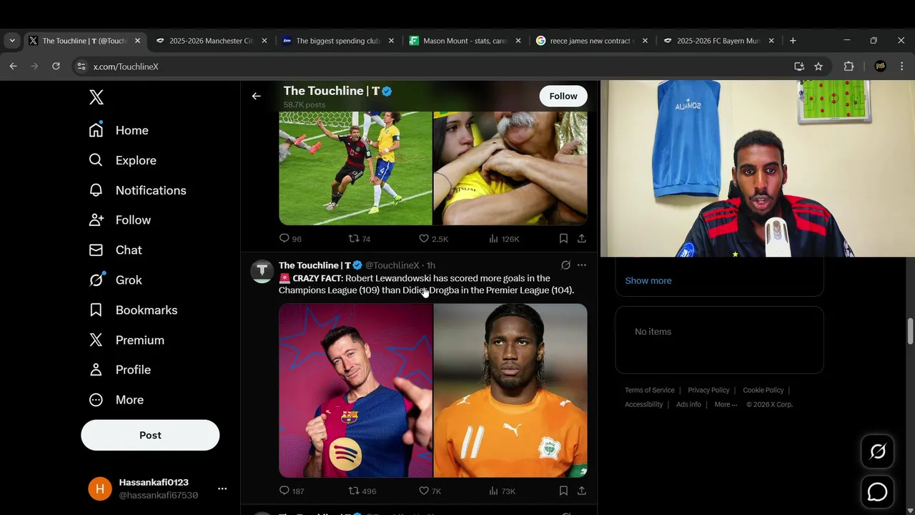
Task: Expand tab search dropdown
Action: 12,41
